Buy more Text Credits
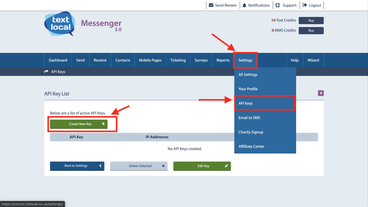368x207 pixels. point(311,20)
